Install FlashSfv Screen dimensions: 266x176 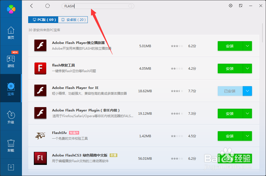point(230,136)
